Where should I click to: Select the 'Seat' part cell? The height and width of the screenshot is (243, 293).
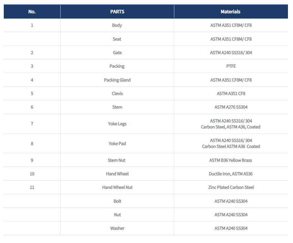coord(117,39)
